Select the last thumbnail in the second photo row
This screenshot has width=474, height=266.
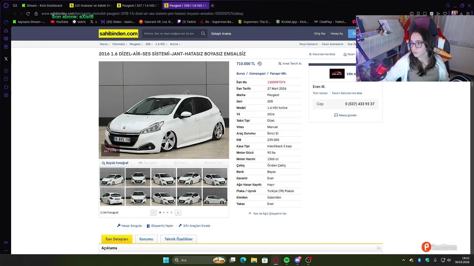(215, 197)
